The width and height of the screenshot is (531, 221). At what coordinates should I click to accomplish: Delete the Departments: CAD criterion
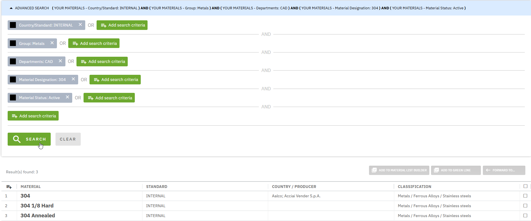click(x=60, y=61)
